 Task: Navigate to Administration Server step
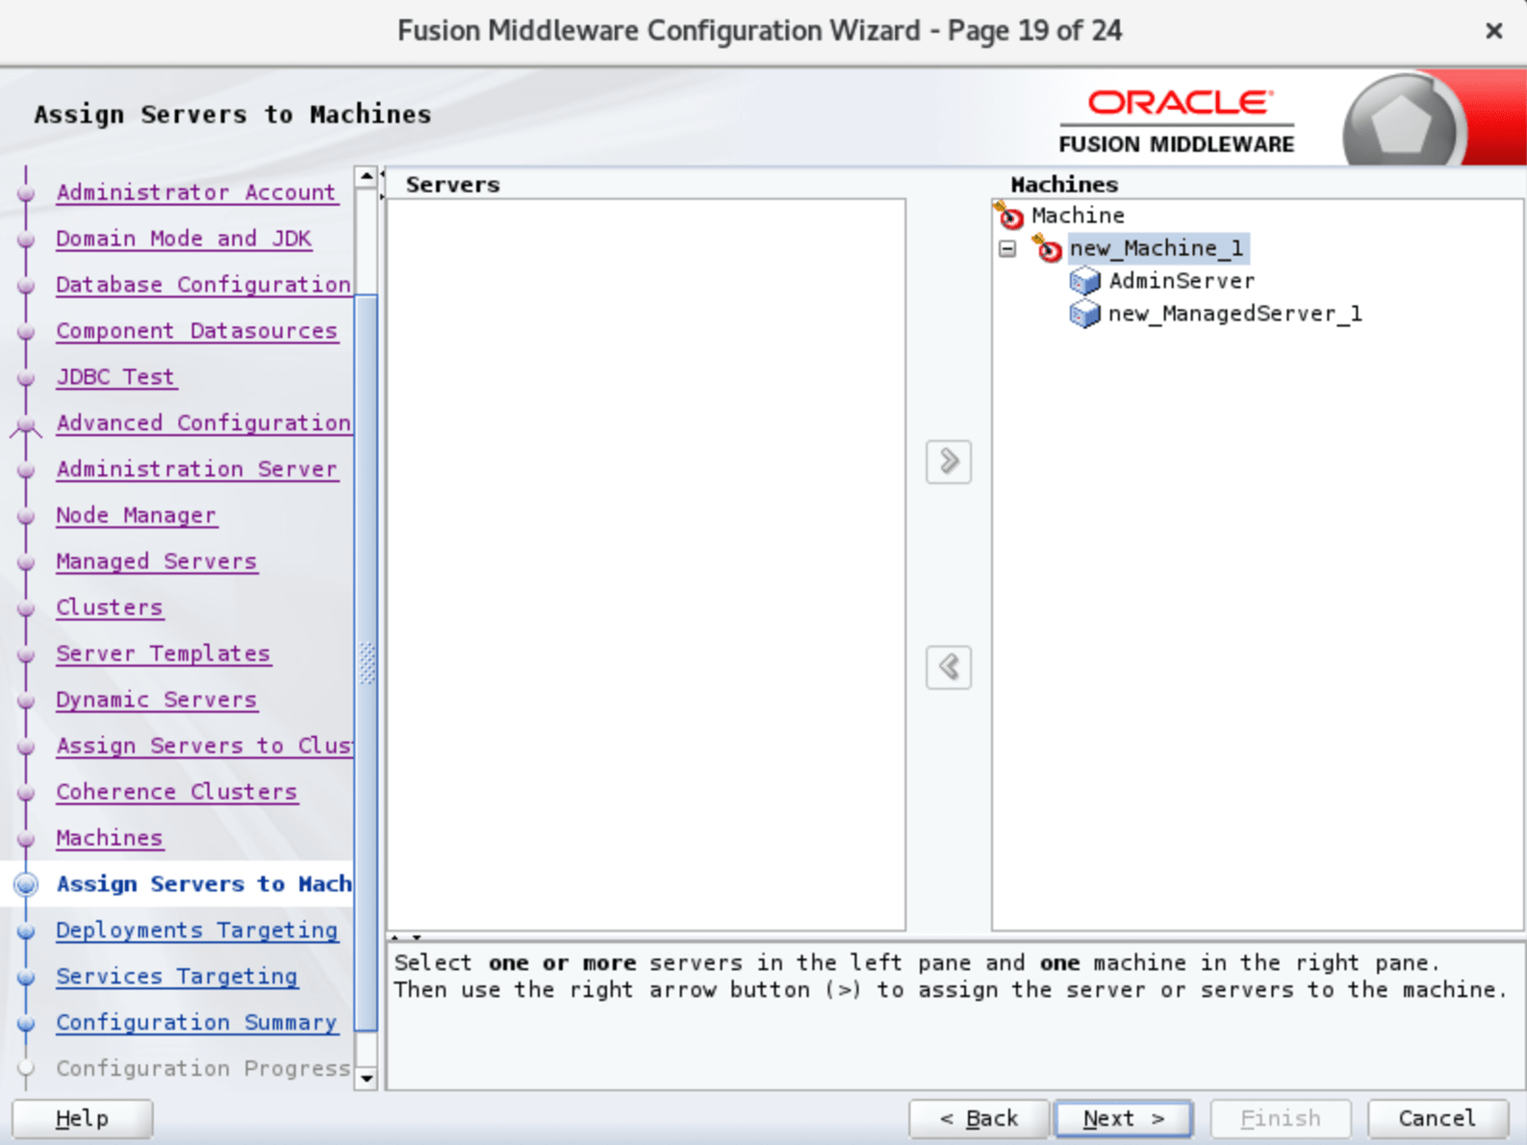point(196,470)
